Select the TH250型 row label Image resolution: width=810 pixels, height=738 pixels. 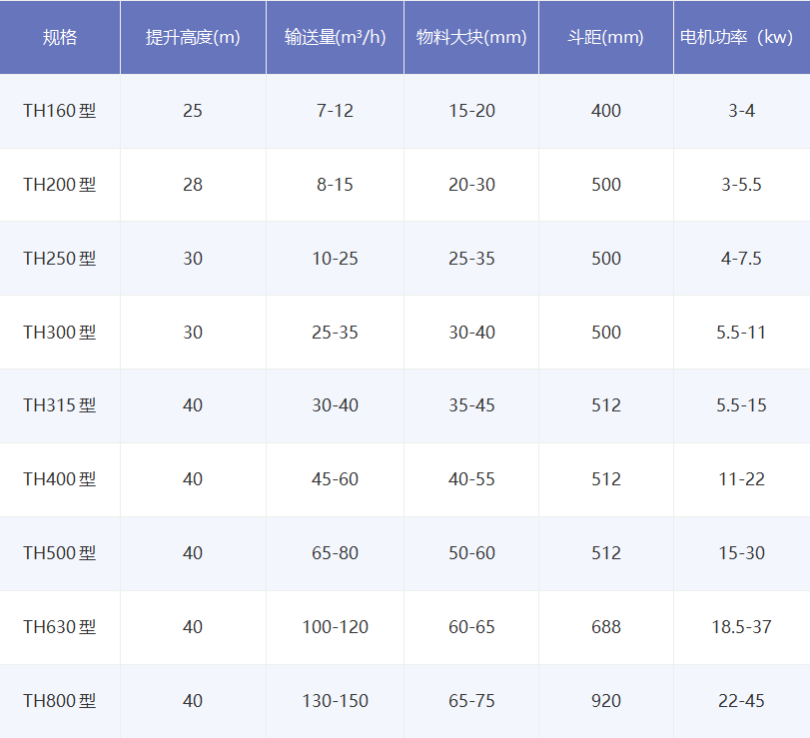[x=60, y=259]
